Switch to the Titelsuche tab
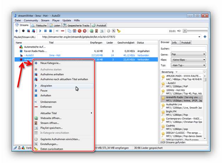 tap(39, 26)
